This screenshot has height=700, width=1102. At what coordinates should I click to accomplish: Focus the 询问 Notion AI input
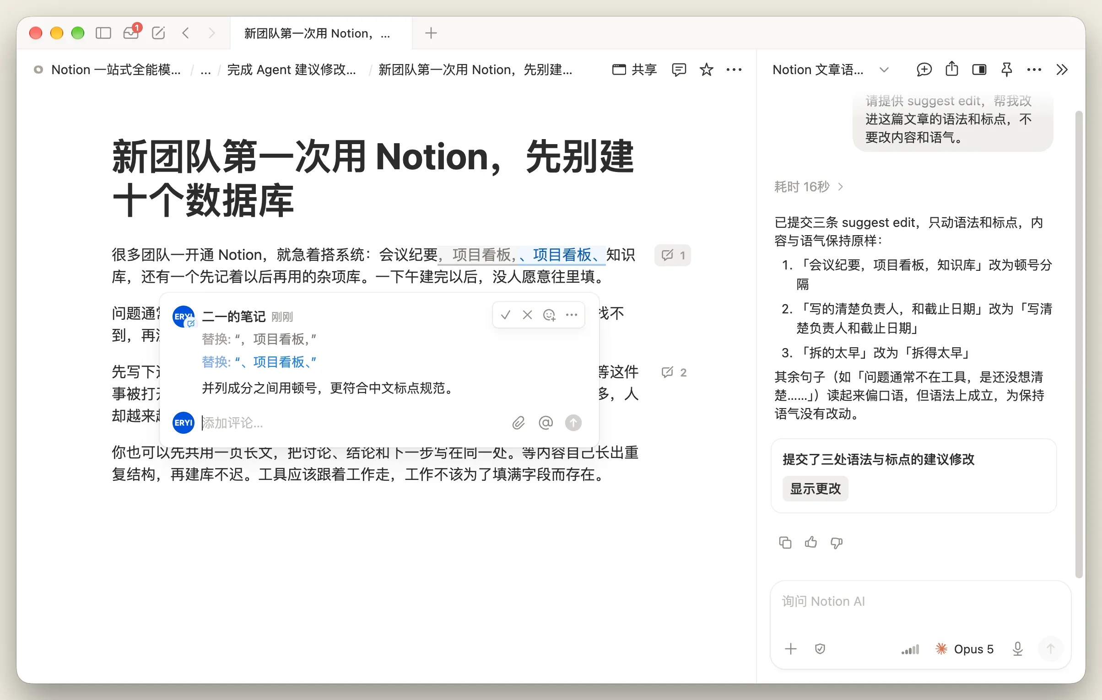tap(920, 601)
